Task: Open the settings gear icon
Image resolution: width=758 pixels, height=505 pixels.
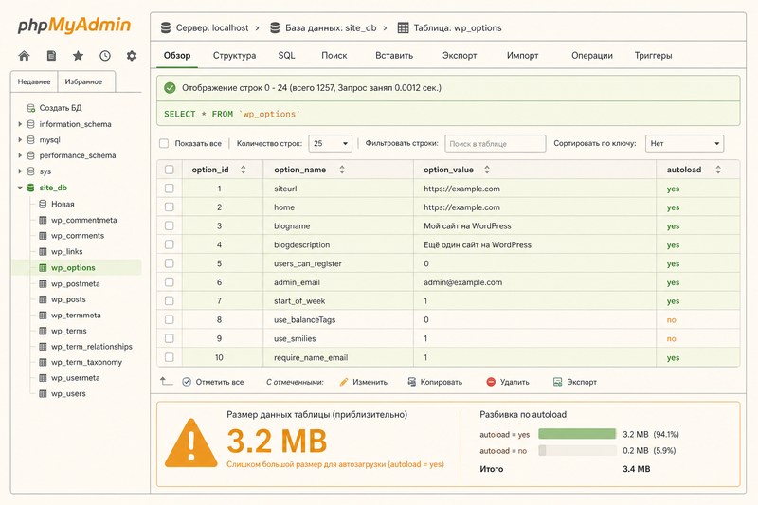Action: [x=132, y=56]
